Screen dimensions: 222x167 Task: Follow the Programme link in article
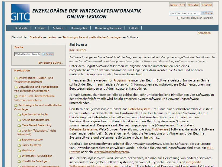click(x=122, y=80)
